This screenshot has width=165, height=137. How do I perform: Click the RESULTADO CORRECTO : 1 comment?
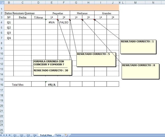138,47
